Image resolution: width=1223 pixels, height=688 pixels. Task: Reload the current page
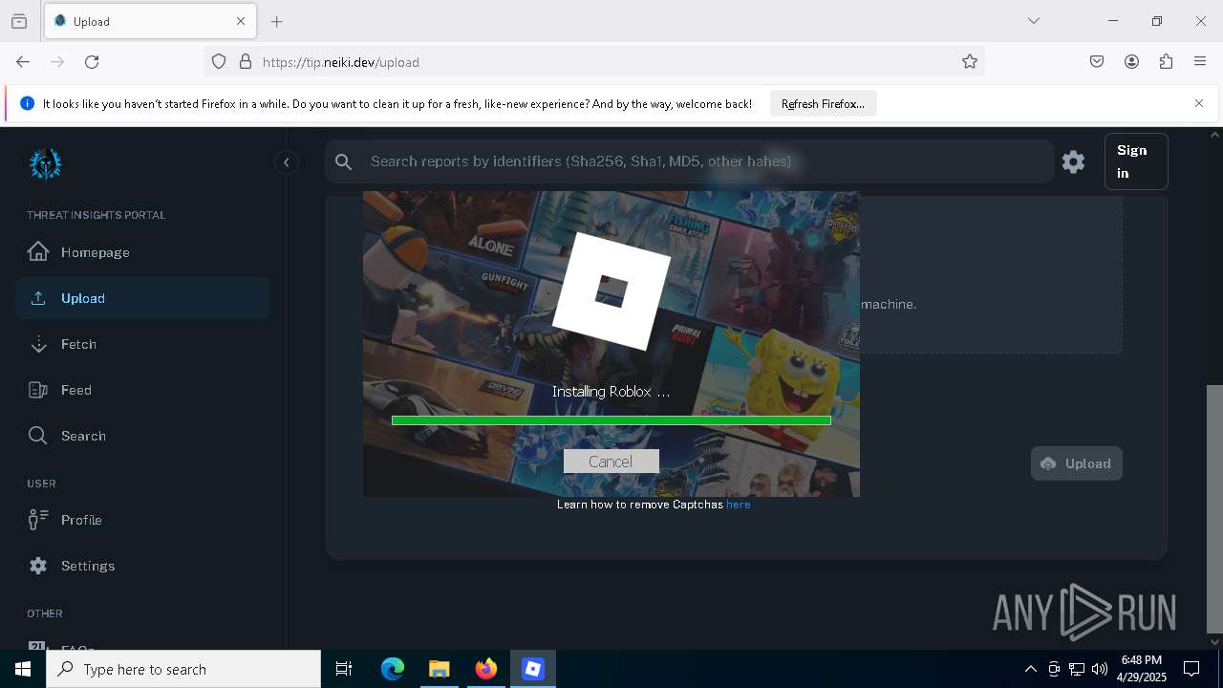(92, 61)
